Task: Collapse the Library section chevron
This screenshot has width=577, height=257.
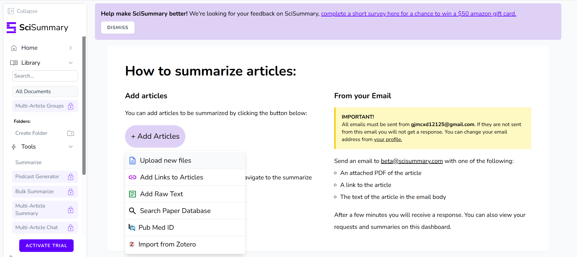Action: tap(71, 63)
